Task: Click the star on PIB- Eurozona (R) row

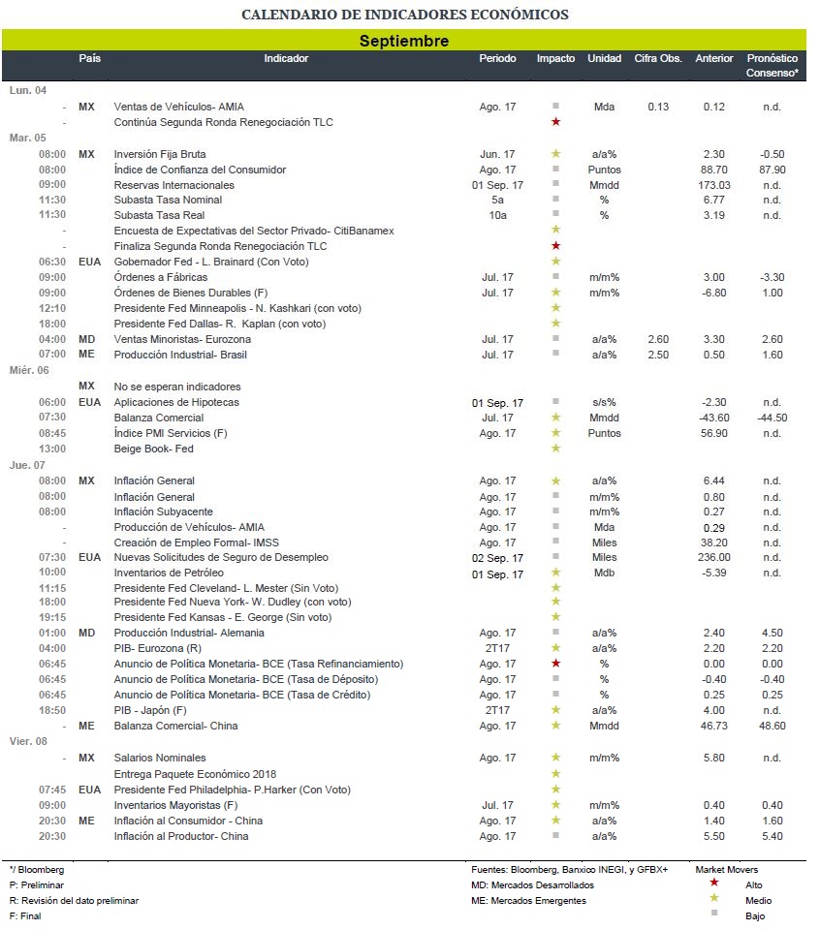Action: (x=555, y=648)
